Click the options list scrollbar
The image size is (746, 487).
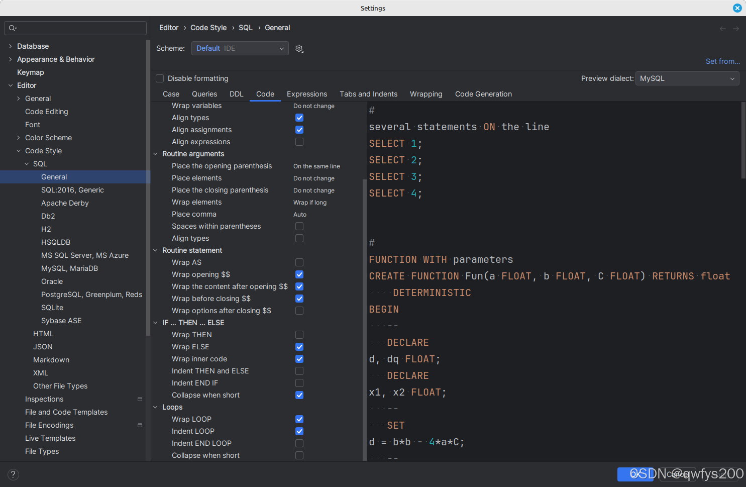click(365, 320)
